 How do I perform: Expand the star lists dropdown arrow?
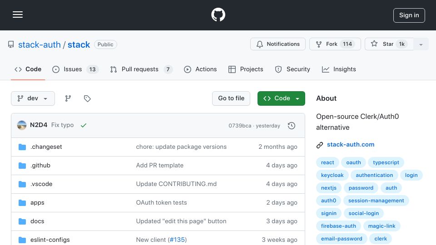(x=421, y=44)
